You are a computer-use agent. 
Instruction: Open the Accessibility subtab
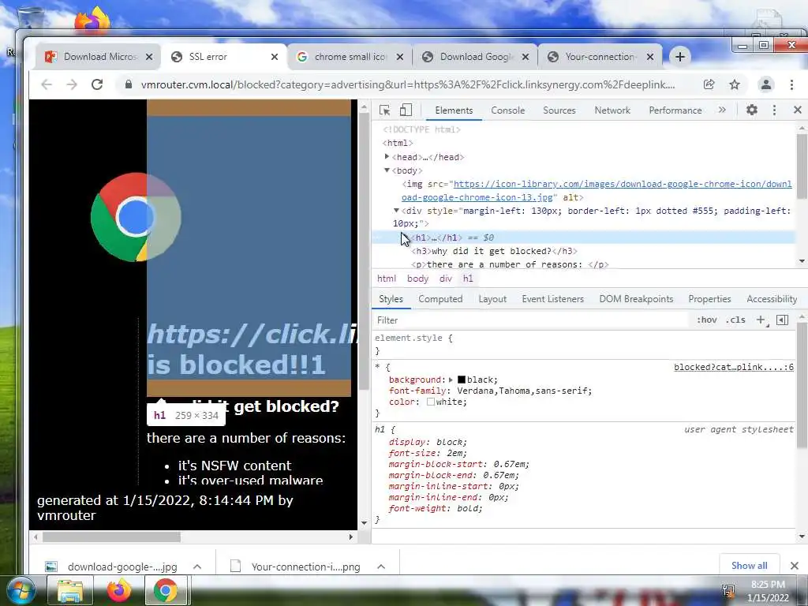point(772,299)
